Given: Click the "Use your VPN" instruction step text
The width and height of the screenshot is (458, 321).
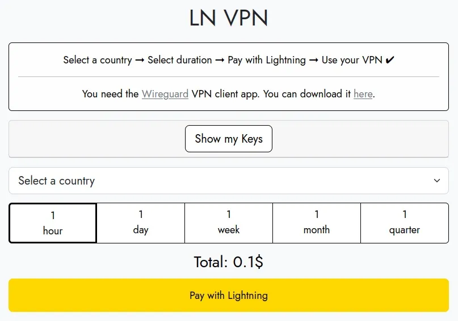Looking at the screenshot, I should [352, 60].
